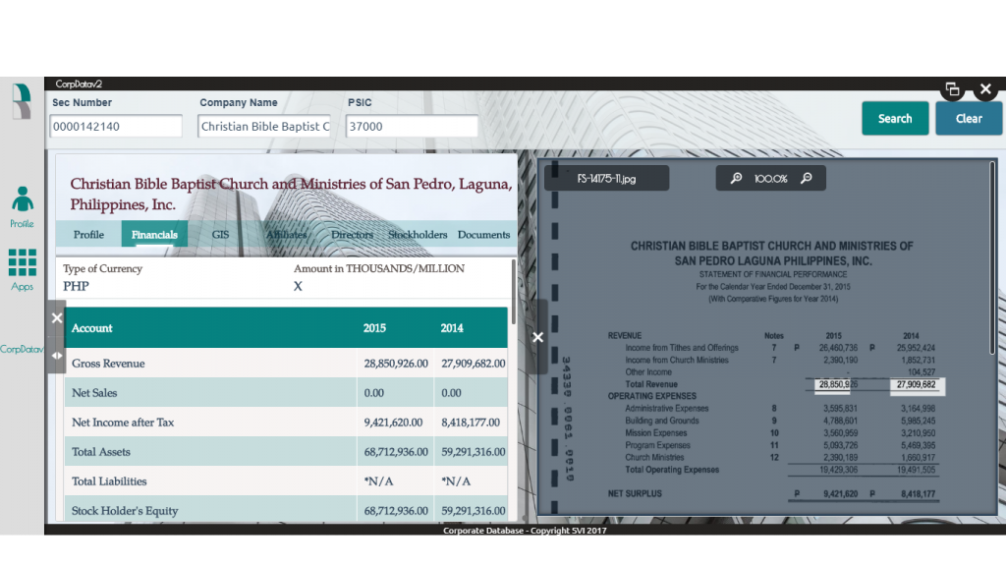The image size is (1006, 566).
Task: Click 2014 column header
Action: (452, 328)
